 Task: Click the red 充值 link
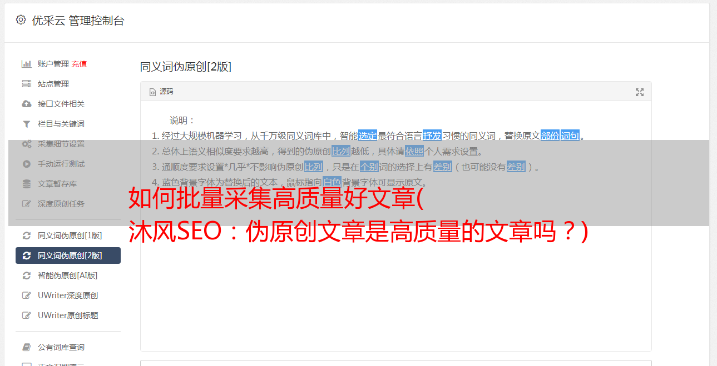[79, 64]
